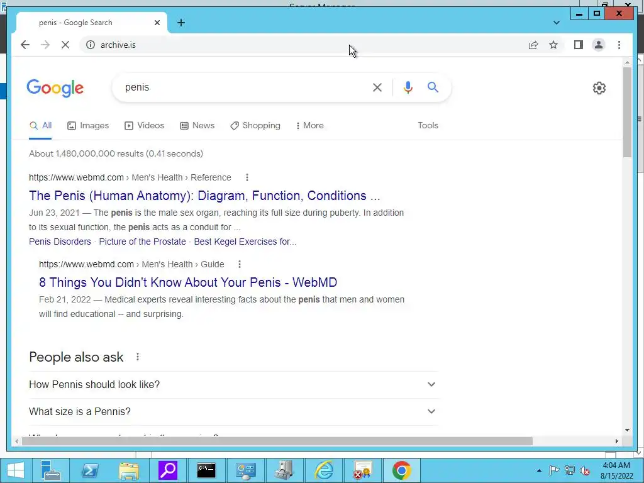Click the scroll down arrow on vertical scrollbar
The height and width of the screenshot is (483, 644).
coord(627,430)
